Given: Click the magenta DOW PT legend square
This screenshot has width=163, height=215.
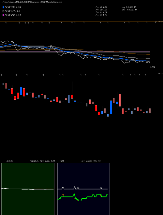Looking at the screenshot, I should pyautogui.click(x=4, y=15).
